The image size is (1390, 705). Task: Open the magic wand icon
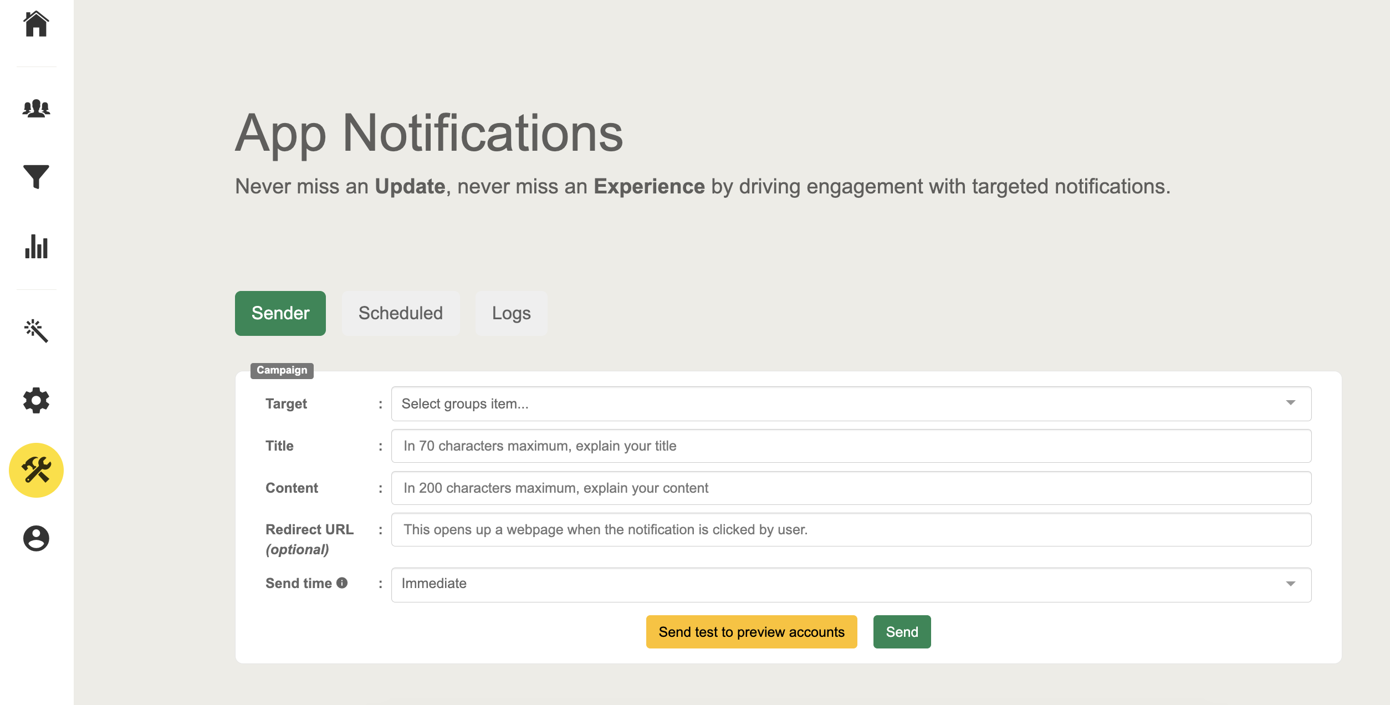(x=36, y=330)
